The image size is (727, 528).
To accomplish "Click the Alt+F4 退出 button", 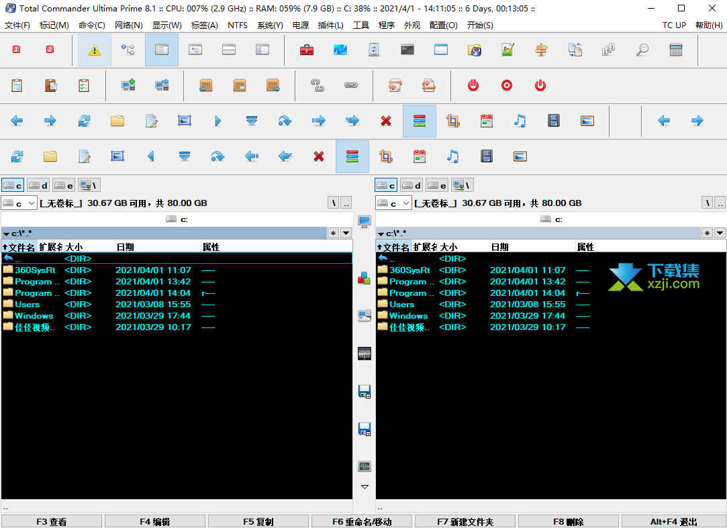I will click(x=674, y=521).
